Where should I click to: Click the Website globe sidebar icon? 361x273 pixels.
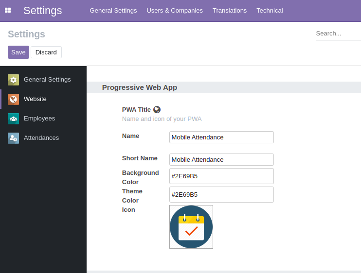pos(13,99)
